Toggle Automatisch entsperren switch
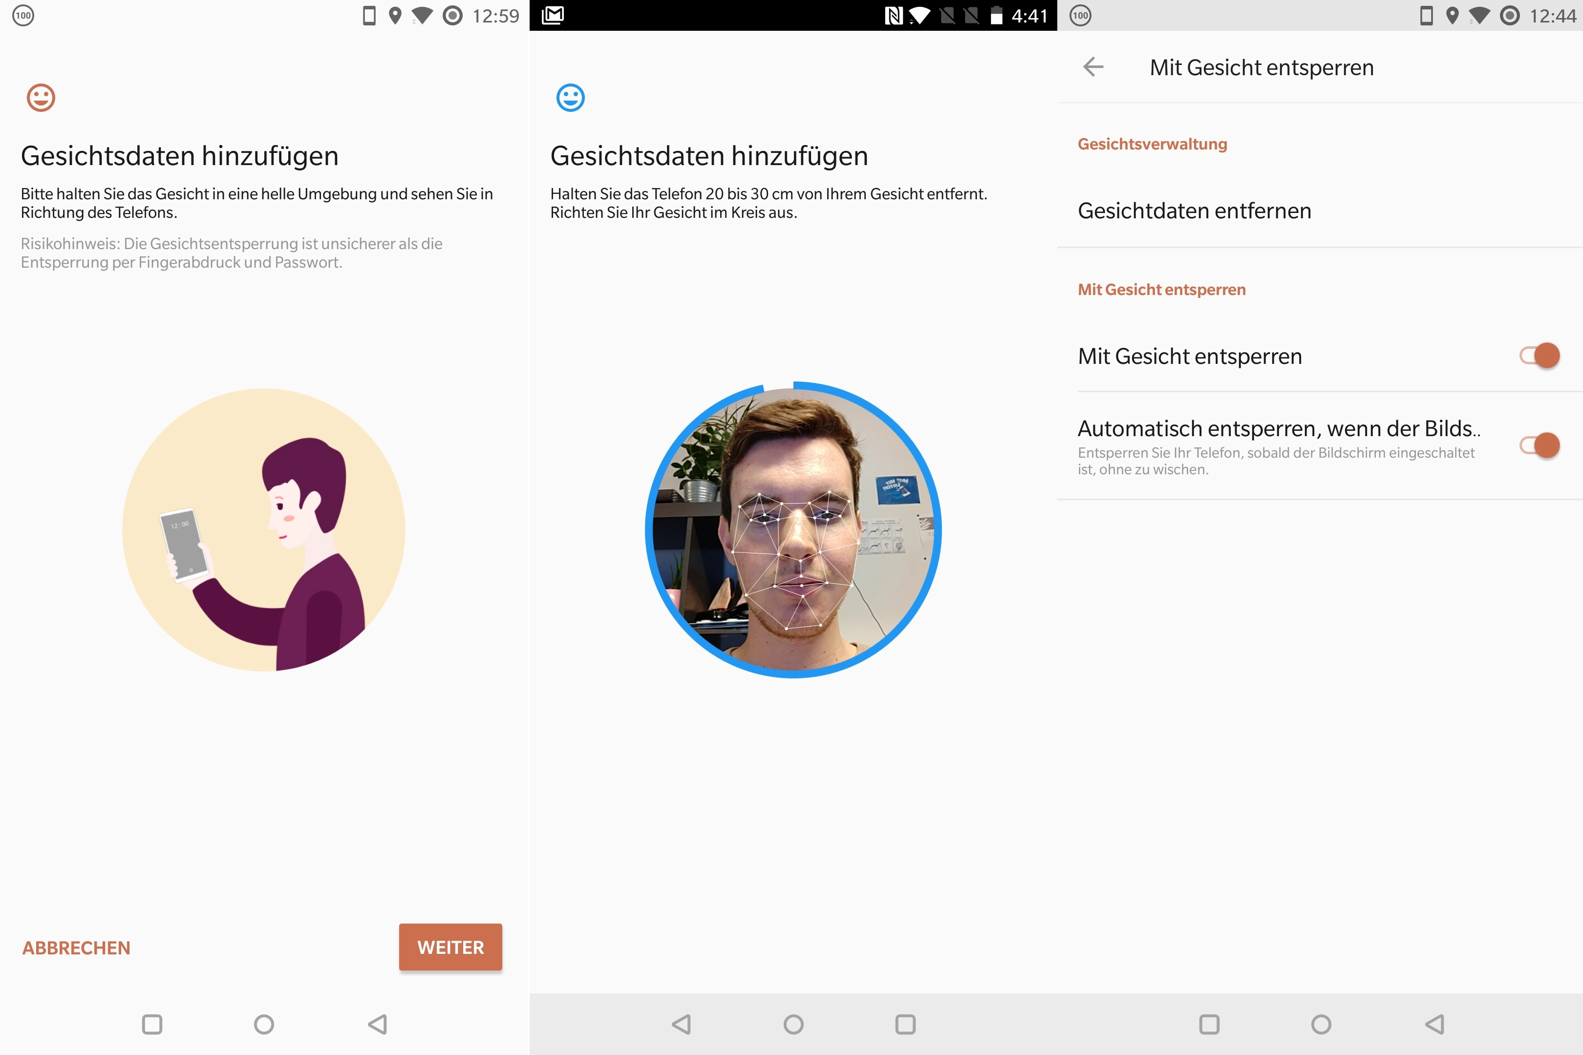1583x1055 pixels. click(1539, 445)
